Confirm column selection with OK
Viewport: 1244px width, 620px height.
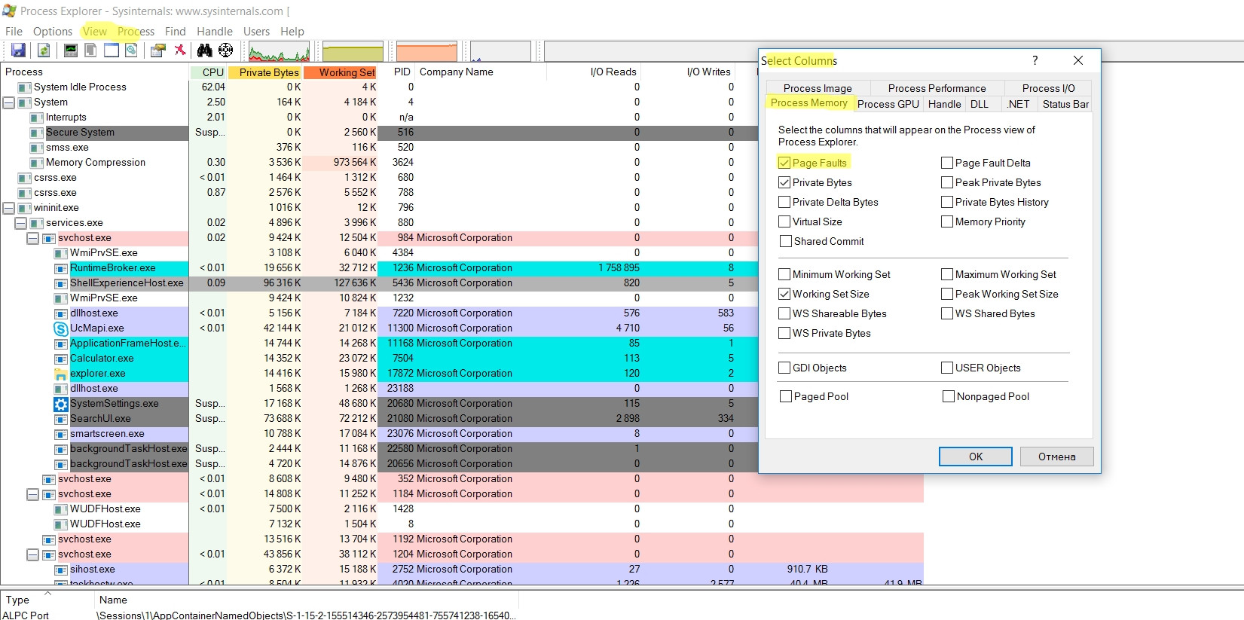pyautogui.click(x=976, y=457)
